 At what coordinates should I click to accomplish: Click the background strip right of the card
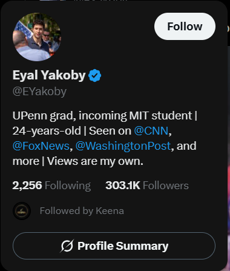tap(229, 141)
